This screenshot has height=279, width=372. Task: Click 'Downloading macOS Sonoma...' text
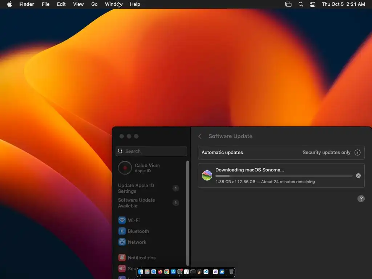click(x=250, y=170)
